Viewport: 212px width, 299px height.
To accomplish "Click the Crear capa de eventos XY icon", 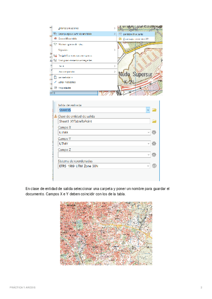I will click(120, 39).
